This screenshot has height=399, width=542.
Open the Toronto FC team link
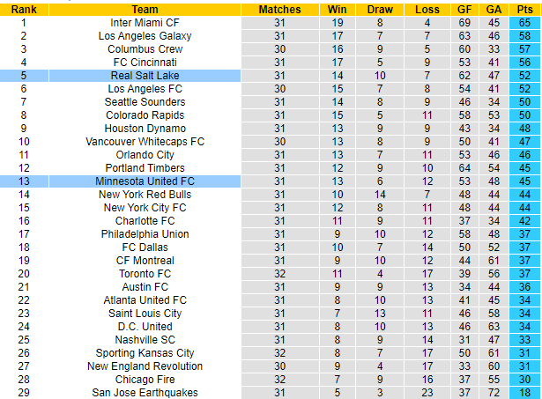coord(145,274)
